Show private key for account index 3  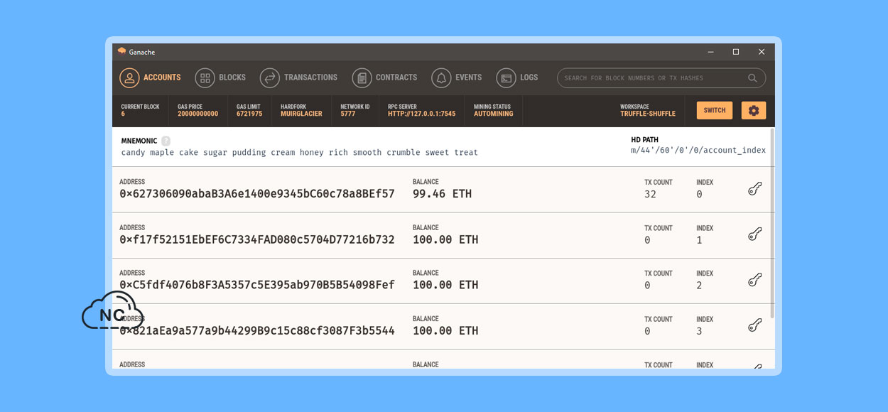tap(754, 325)
